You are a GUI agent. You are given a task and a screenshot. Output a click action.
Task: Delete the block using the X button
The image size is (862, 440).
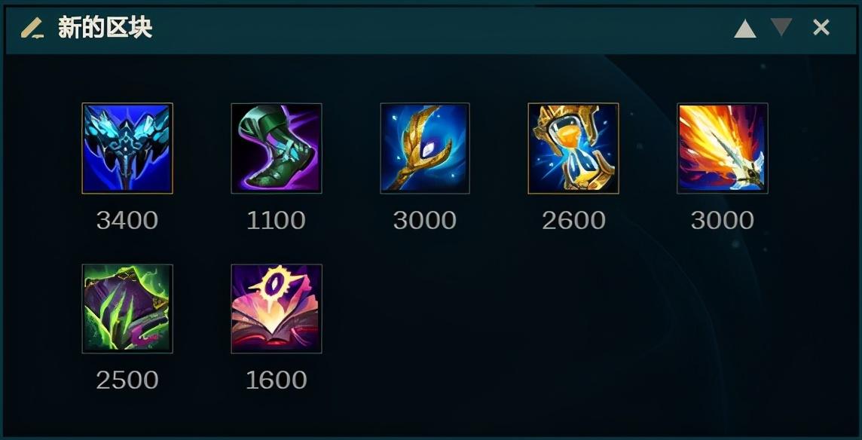(x=821, y=27)
